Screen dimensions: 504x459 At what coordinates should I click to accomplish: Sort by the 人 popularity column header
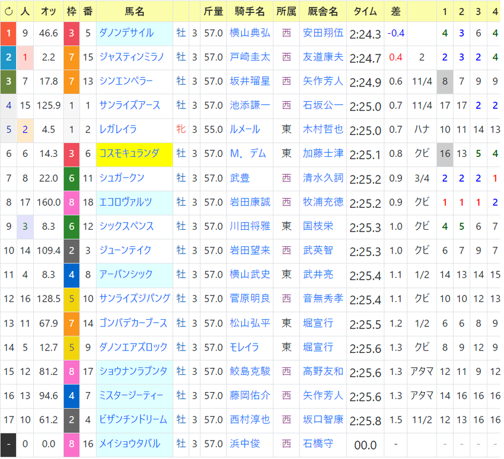coord(25,12)
